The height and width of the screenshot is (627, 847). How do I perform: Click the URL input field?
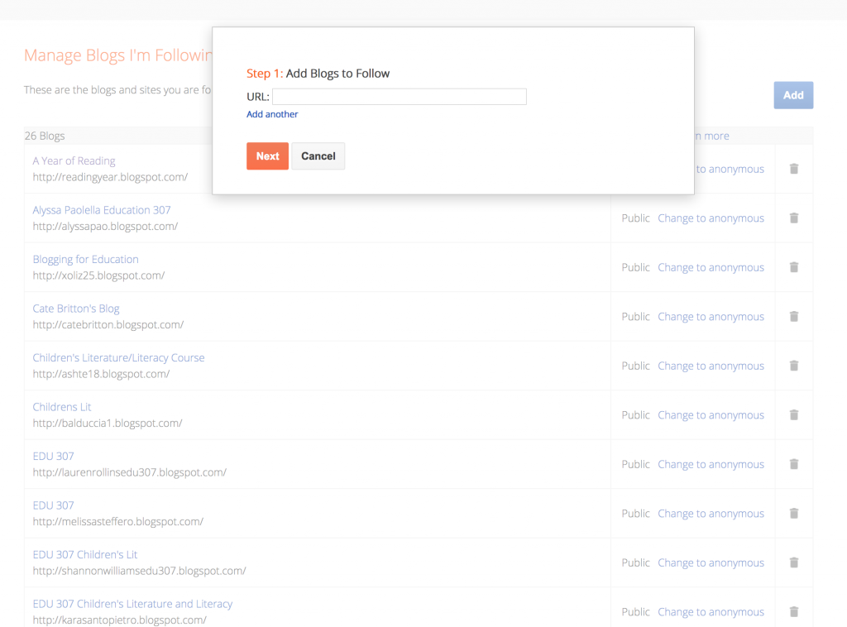coord(400,97)
